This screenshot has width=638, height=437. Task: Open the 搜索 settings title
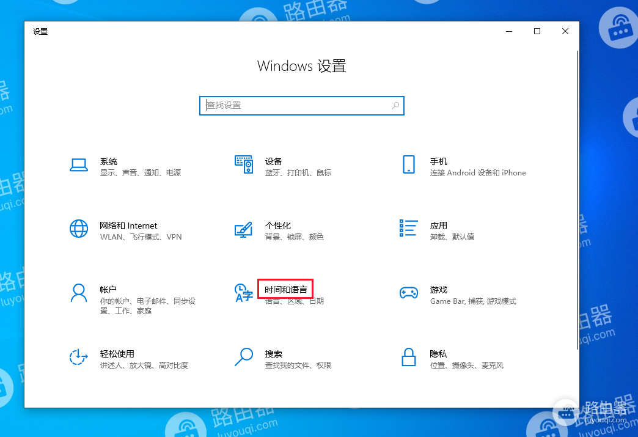click(x=273, y=354)
